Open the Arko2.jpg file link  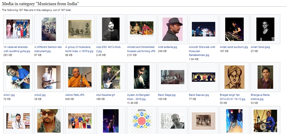[40, 95]
